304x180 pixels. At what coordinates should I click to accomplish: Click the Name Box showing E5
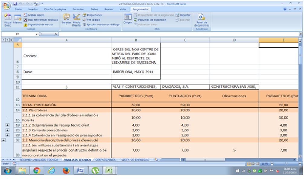tap(18, 35)
